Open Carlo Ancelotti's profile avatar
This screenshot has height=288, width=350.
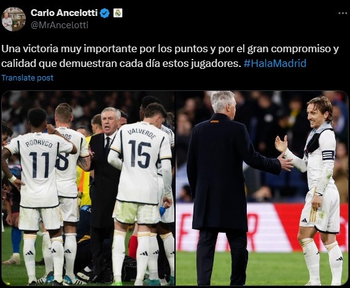(14, 19)
